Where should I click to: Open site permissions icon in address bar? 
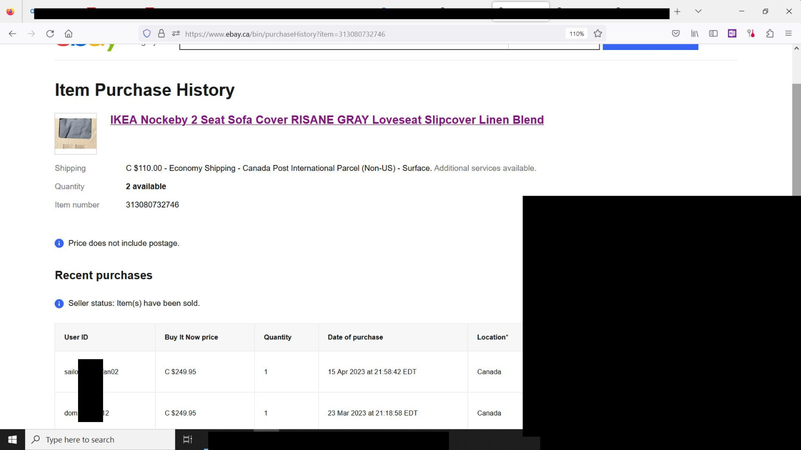(x=176, y=33)
